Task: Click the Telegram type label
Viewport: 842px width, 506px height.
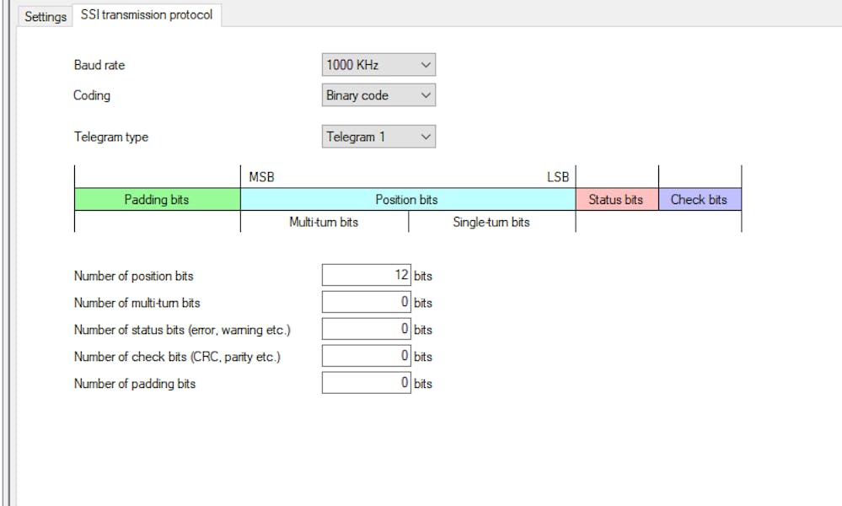Action: [x=111, y=137]
